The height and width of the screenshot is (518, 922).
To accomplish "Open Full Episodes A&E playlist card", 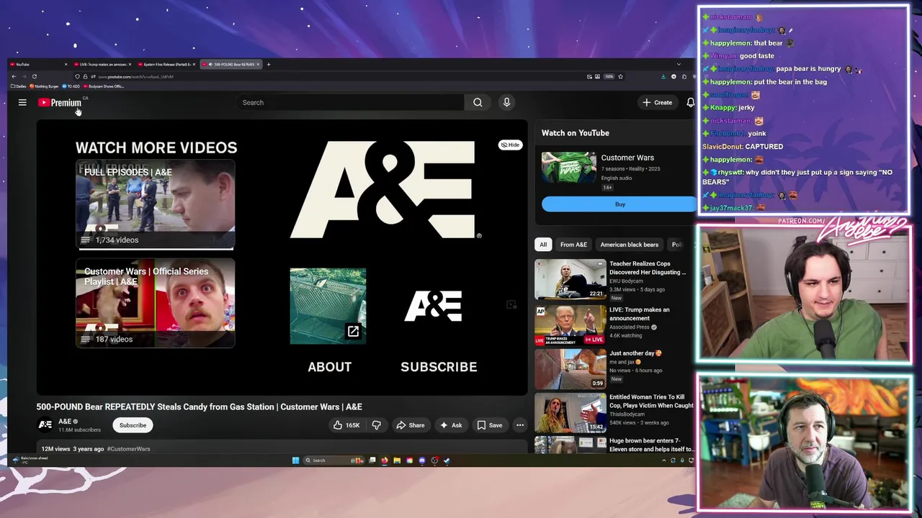I will (155, 204).
